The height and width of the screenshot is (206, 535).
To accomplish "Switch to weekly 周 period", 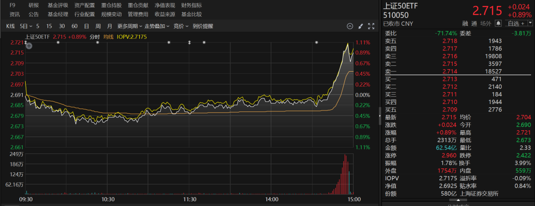I will (98, 26).
